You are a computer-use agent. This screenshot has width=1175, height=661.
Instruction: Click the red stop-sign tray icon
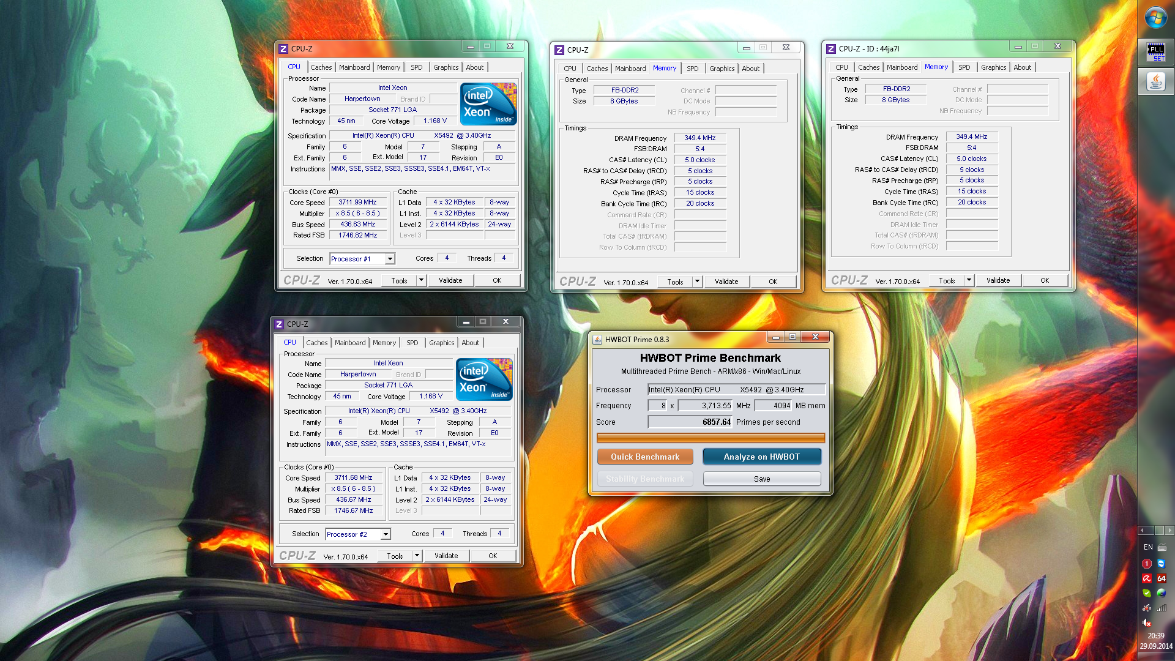pyautogui.click(x=1147, y=563)
